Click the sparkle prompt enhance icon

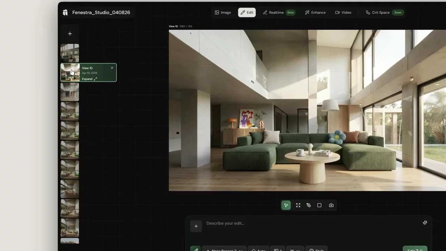click(x=425, y=223)
